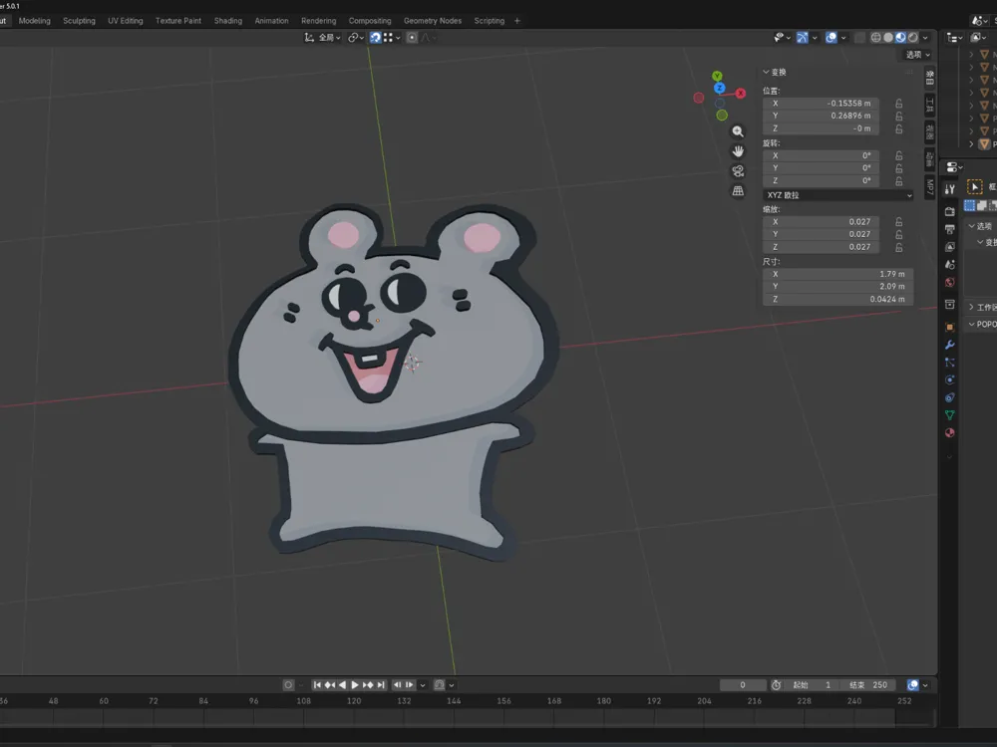This screenshot has height=747, width=997.
Task: Open the UV Editing workspace tab
Action: [x=126, y=20]
